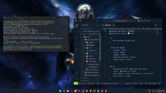
Task: Expand the public folder
Action: click(x=85, y=56)
